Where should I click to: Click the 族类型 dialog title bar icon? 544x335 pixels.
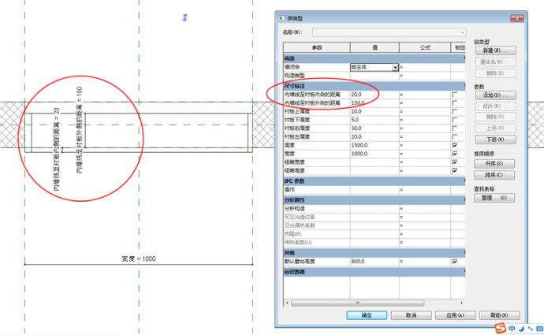(x=280, y=17)
